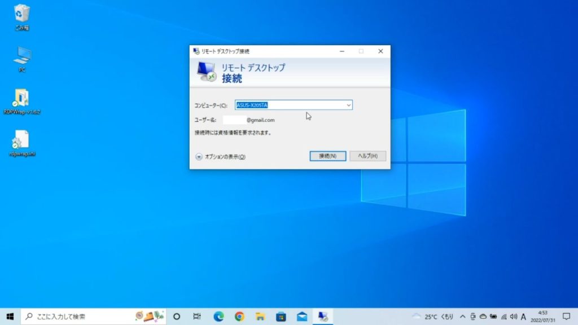Screen dimensions: 578x325
Task: Launch Google Chrome from the taskbar
Action: pyautogui.click(x=239, y=317)
